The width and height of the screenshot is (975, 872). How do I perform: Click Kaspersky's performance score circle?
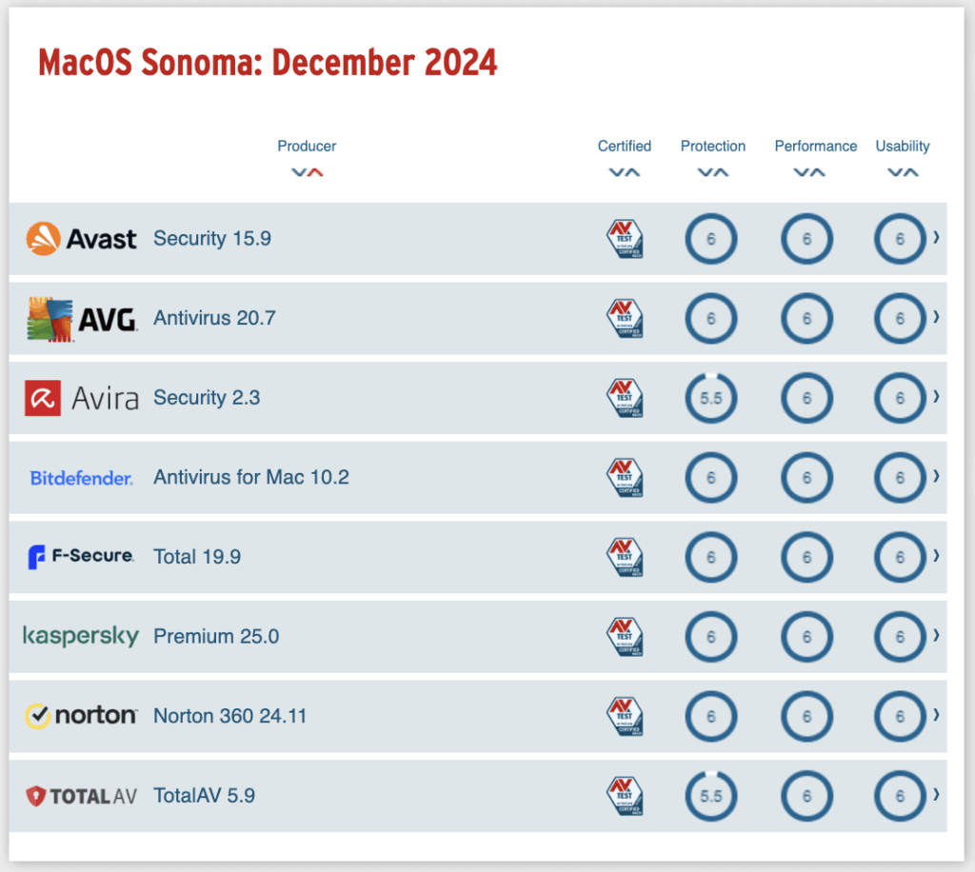806,637
